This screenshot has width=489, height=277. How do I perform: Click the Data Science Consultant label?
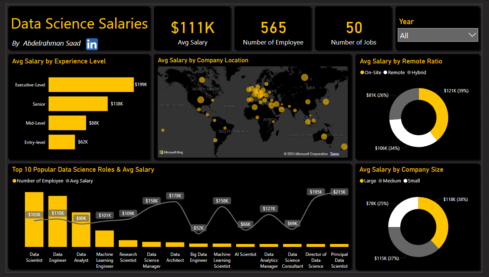point(292,260)
